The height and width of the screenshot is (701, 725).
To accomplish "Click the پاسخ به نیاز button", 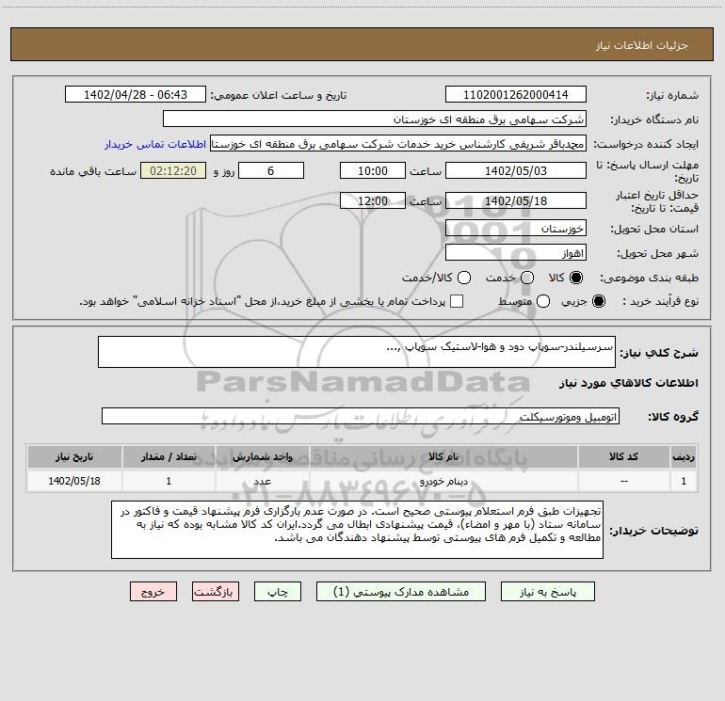I will (x=547, y=592).
